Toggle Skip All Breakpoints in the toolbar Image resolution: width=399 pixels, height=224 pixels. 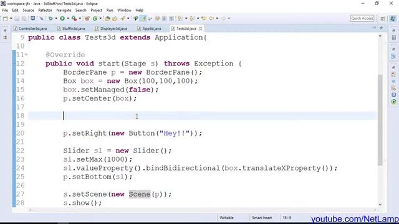42,18
